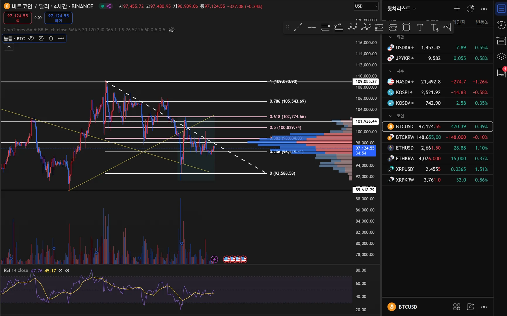Click the lightning bolt event marker on chart
This screenshot has width=507, height=316.
click(214, 260)
